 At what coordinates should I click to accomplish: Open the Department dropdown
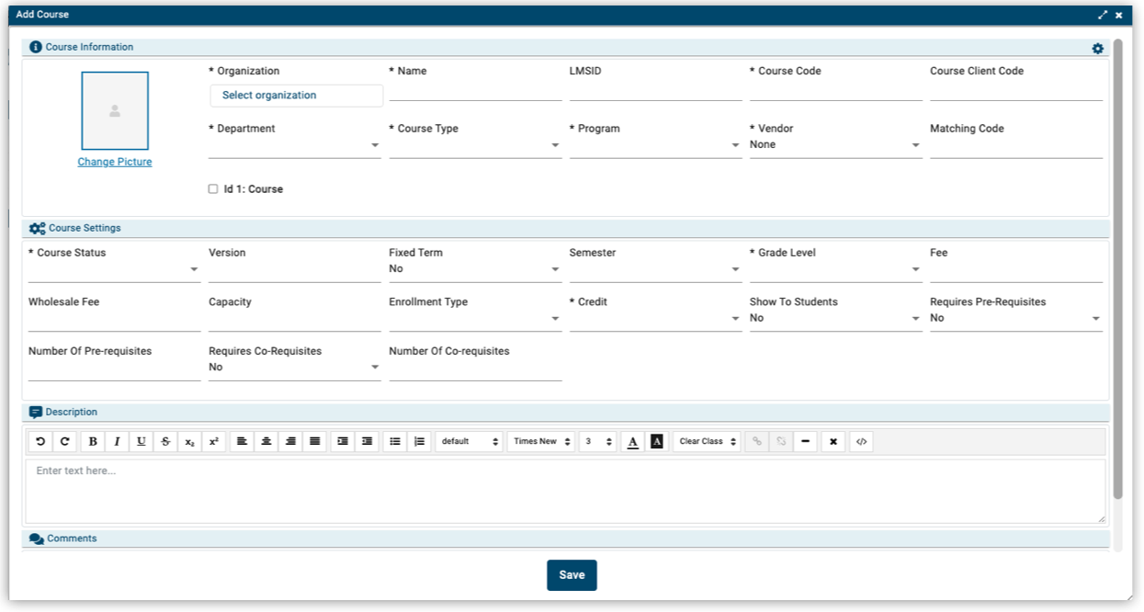coord(375,145)
